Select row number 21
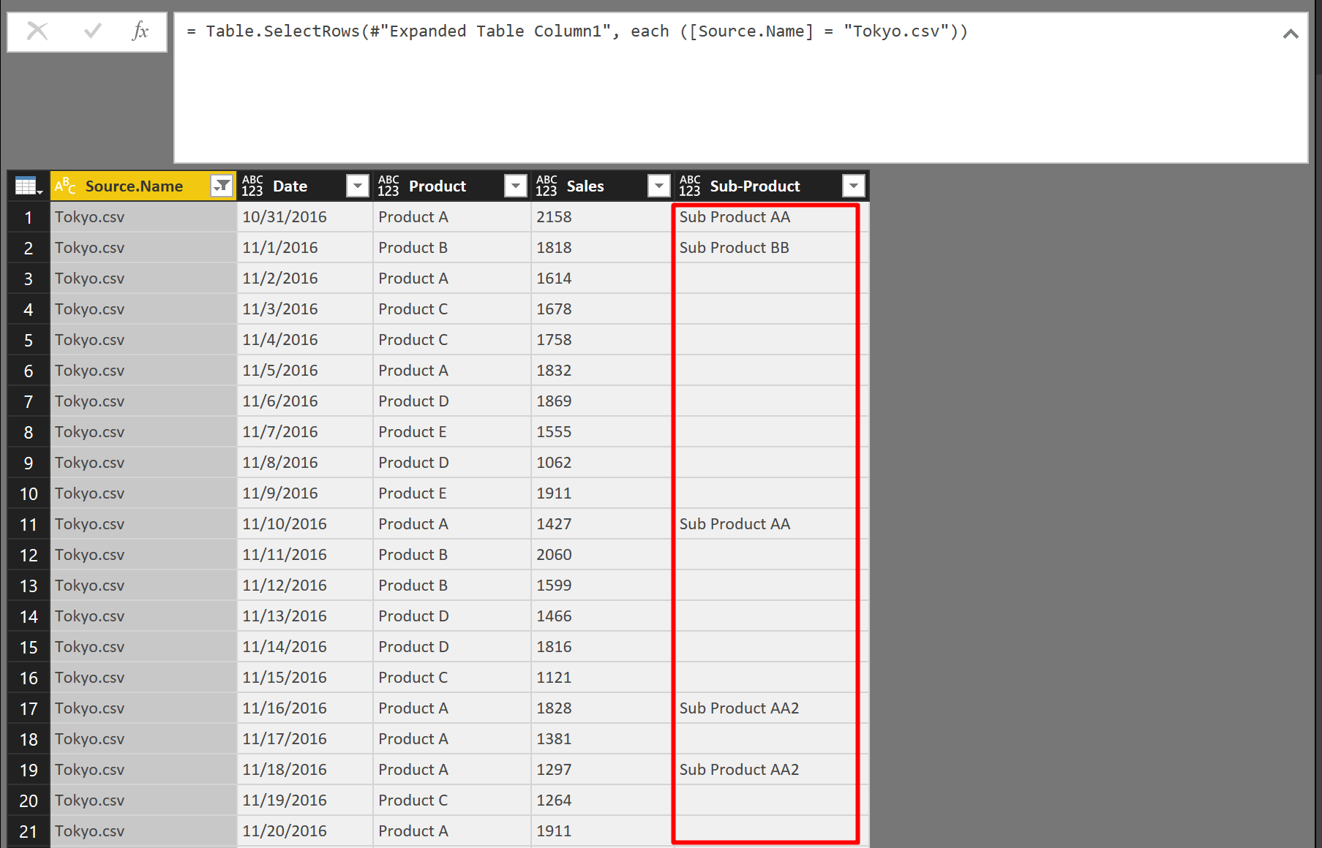Viewport: 1322px width, 848px height. 29,831
